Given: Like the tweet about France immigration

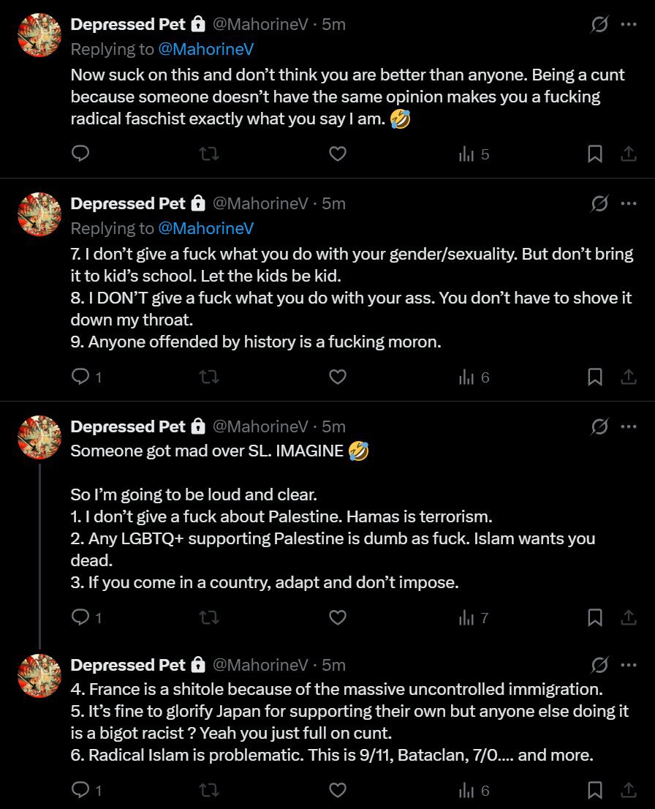Looking at the screenshot, I should pos(337,790).
